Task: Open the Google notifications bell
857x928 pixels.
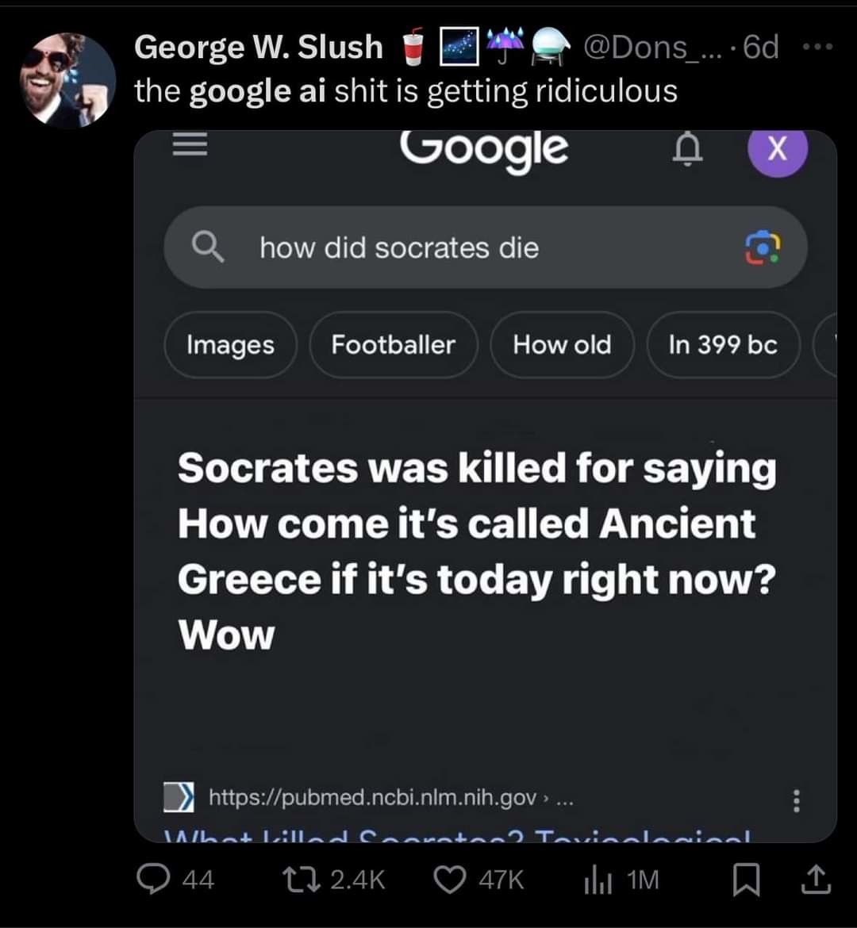Action: tap(688, 151)
